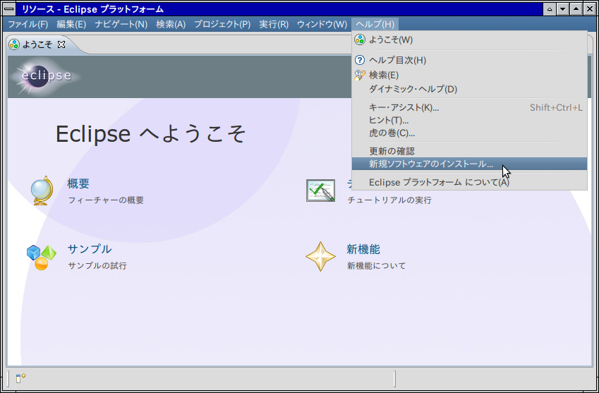Click the Eclipse logo in banner
Screen dimensions: 599x393
(x=45, y=76)
